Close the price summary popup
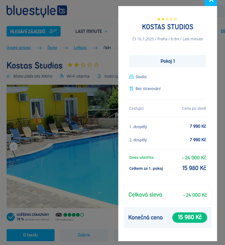225x245 pixels. (211, 2)
